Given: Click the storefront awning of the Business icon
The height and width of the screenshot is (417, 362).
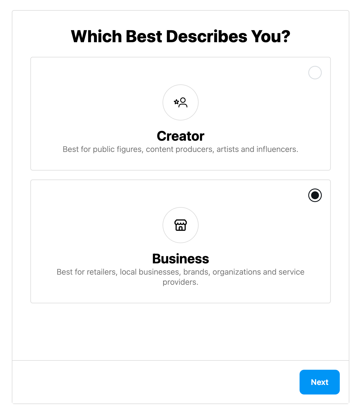Looking at the screenshot, I should [x=181, y=223].
